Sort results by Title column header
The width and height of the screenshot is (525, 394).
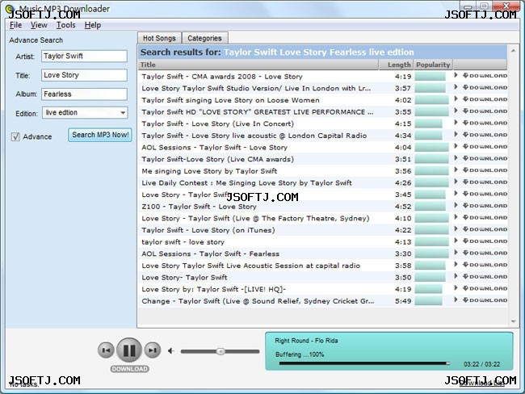pyautogui.click(x=258, y=65)
